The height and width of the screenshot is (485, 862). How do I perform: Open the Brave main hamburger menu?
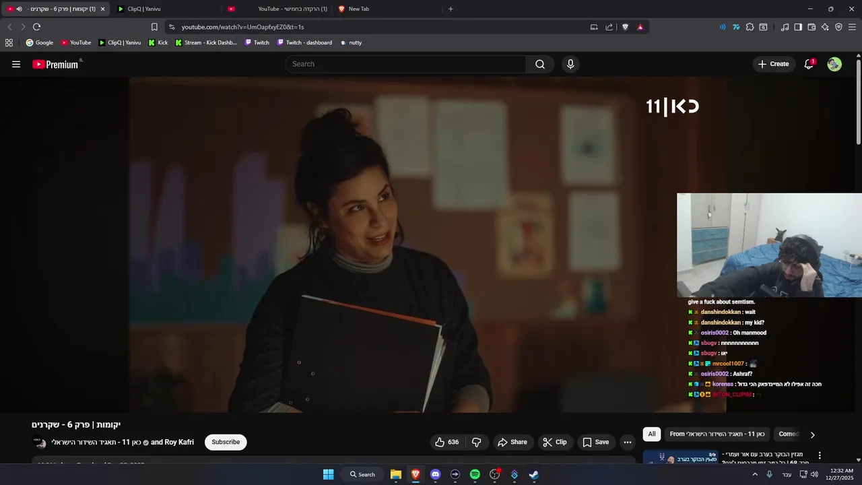pos(852,27)
